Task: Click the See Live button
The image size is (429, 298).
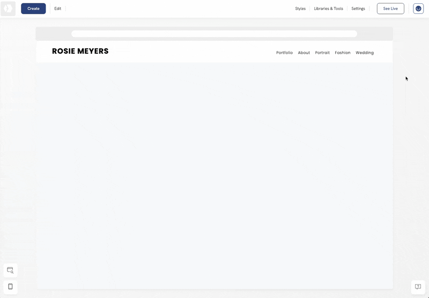Action: [x=390, y=9]
